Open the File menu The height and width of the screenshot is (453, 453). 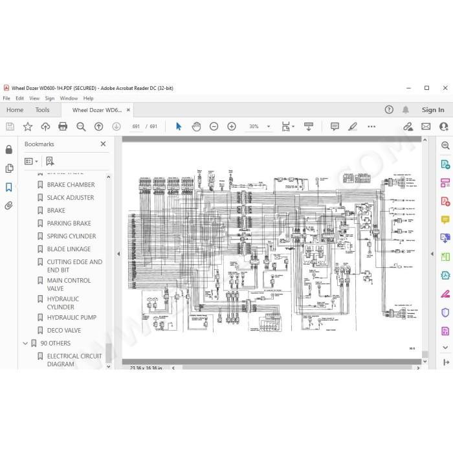coord(6,98)
